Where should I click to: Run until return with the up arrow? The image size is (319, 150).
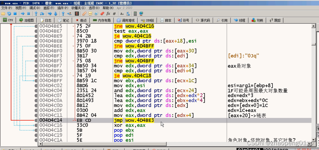coord(63,14)
